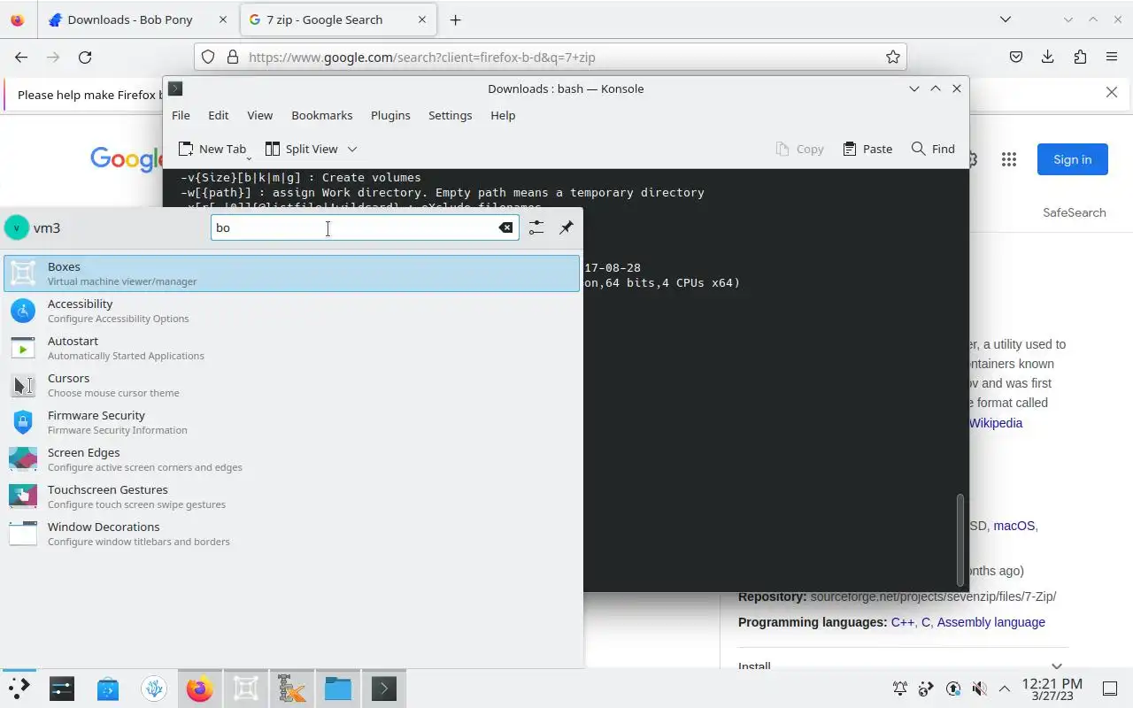Click the vm3 user avatar
Screen dimensions: 1133x708
point(16,227)
